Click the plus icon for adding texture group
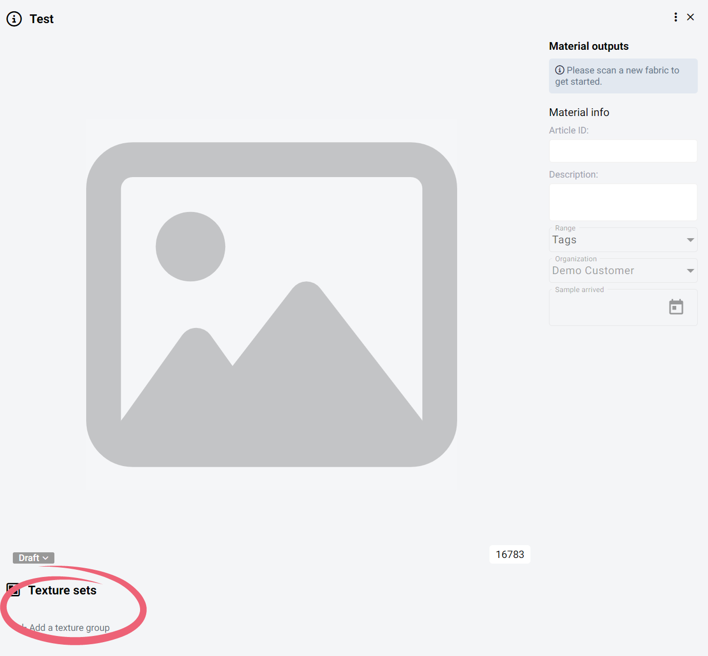This screenshot has width=708, height=656. 23,627
